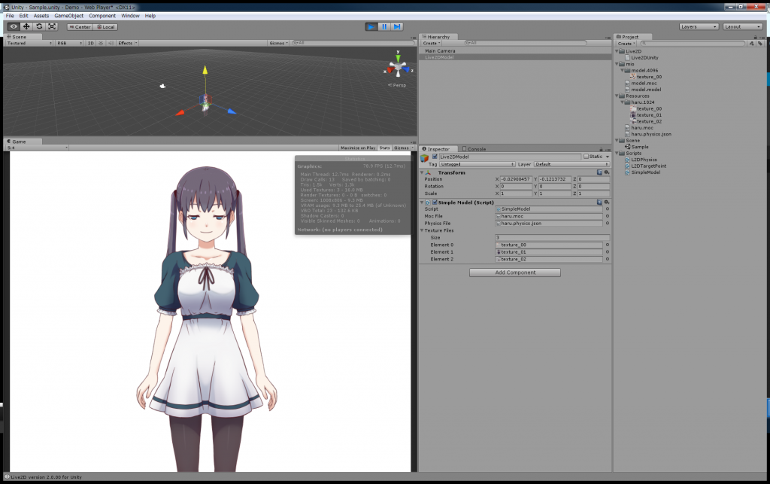Collapse the Texture Files foldout
770x484 pixels.
(422, 230)
